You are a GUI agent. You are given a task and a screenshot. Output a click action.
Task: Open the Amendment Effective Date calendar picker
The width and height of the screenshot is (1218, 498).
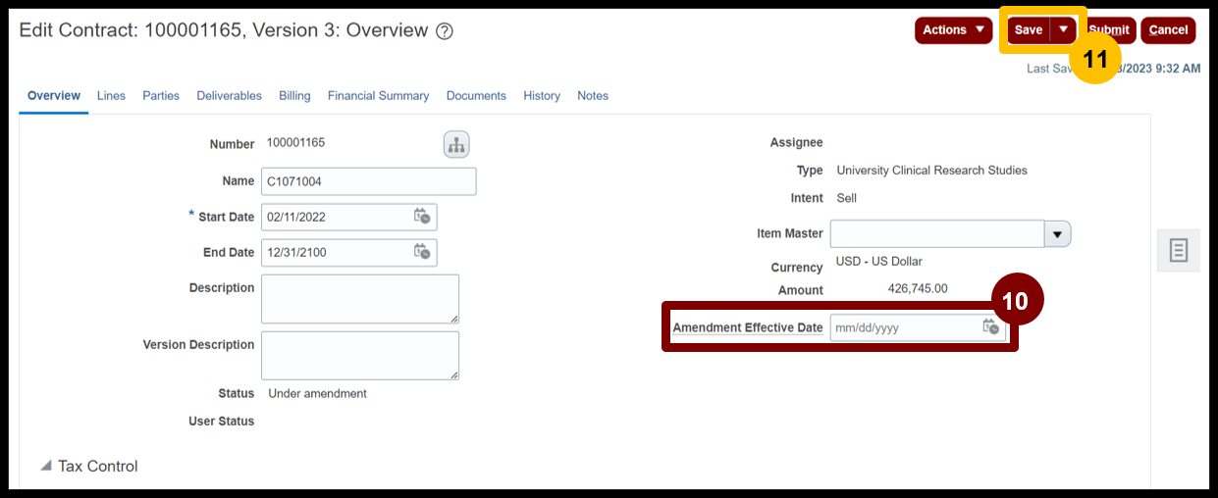991,327
